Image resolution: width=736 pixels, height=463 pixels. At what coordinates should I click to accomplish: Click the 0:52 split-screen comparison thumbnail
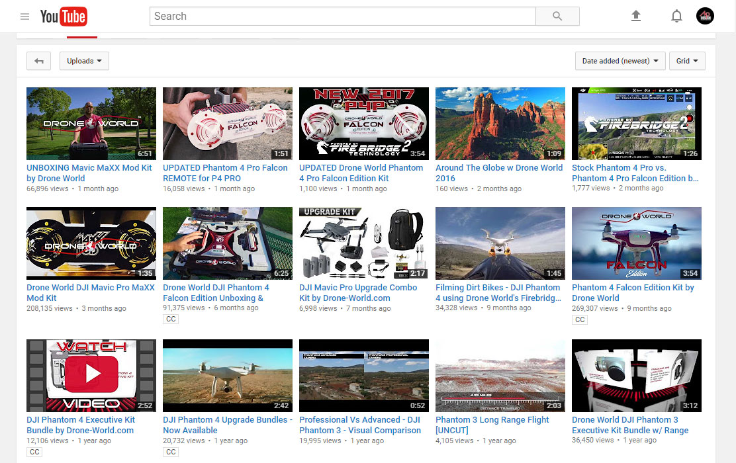click(x=364, y=376)
